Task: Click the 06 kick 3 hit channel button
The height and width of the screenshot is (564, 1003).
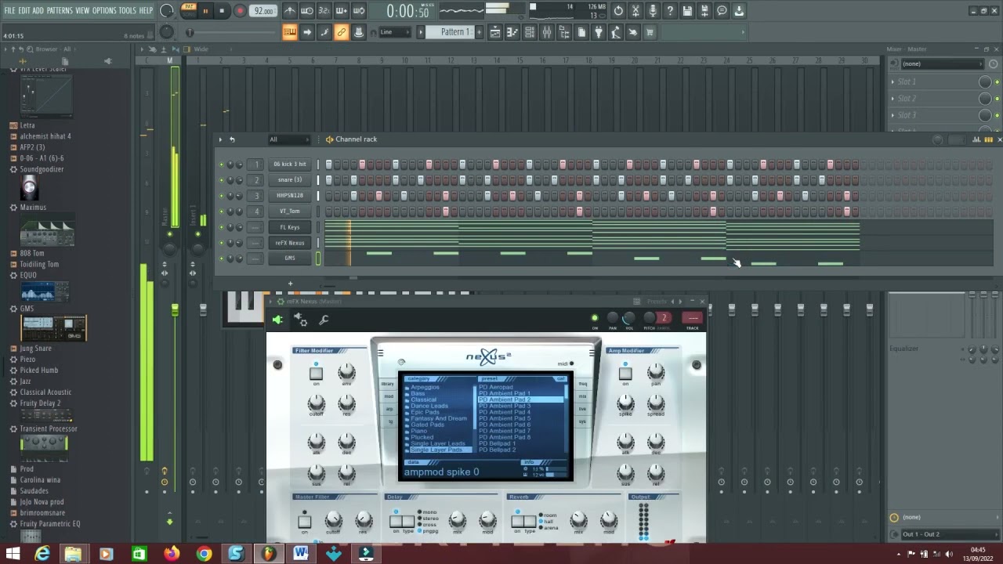Action: tap(290, 164)
